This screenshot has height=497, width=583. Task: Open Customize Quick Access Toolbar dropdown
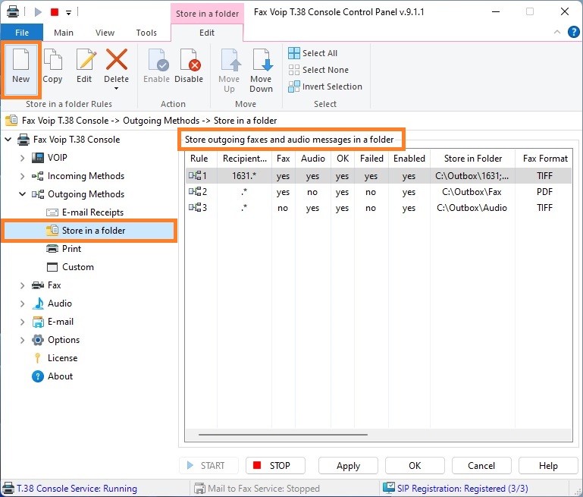[x=69, y=13]
